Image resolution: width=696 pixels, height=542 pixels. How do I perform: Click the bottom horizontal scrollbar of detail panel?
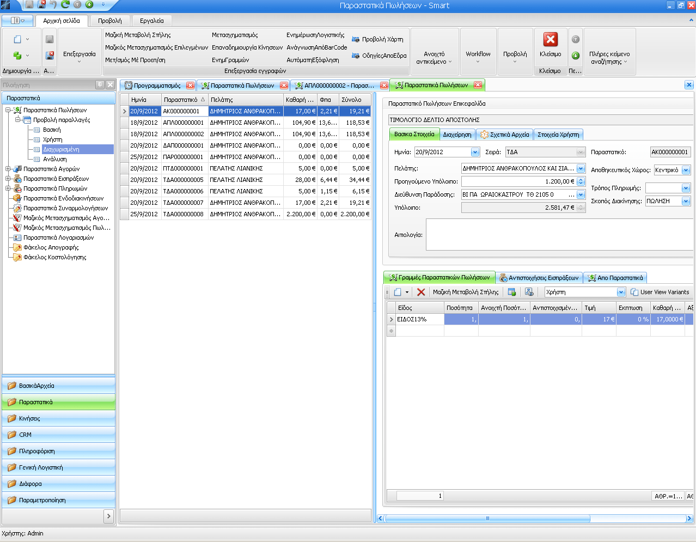coord(487,519)
